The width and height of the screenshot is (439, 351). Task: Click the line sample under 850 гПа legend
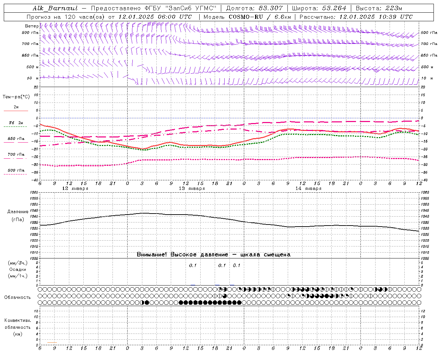(x=15, y=143)
